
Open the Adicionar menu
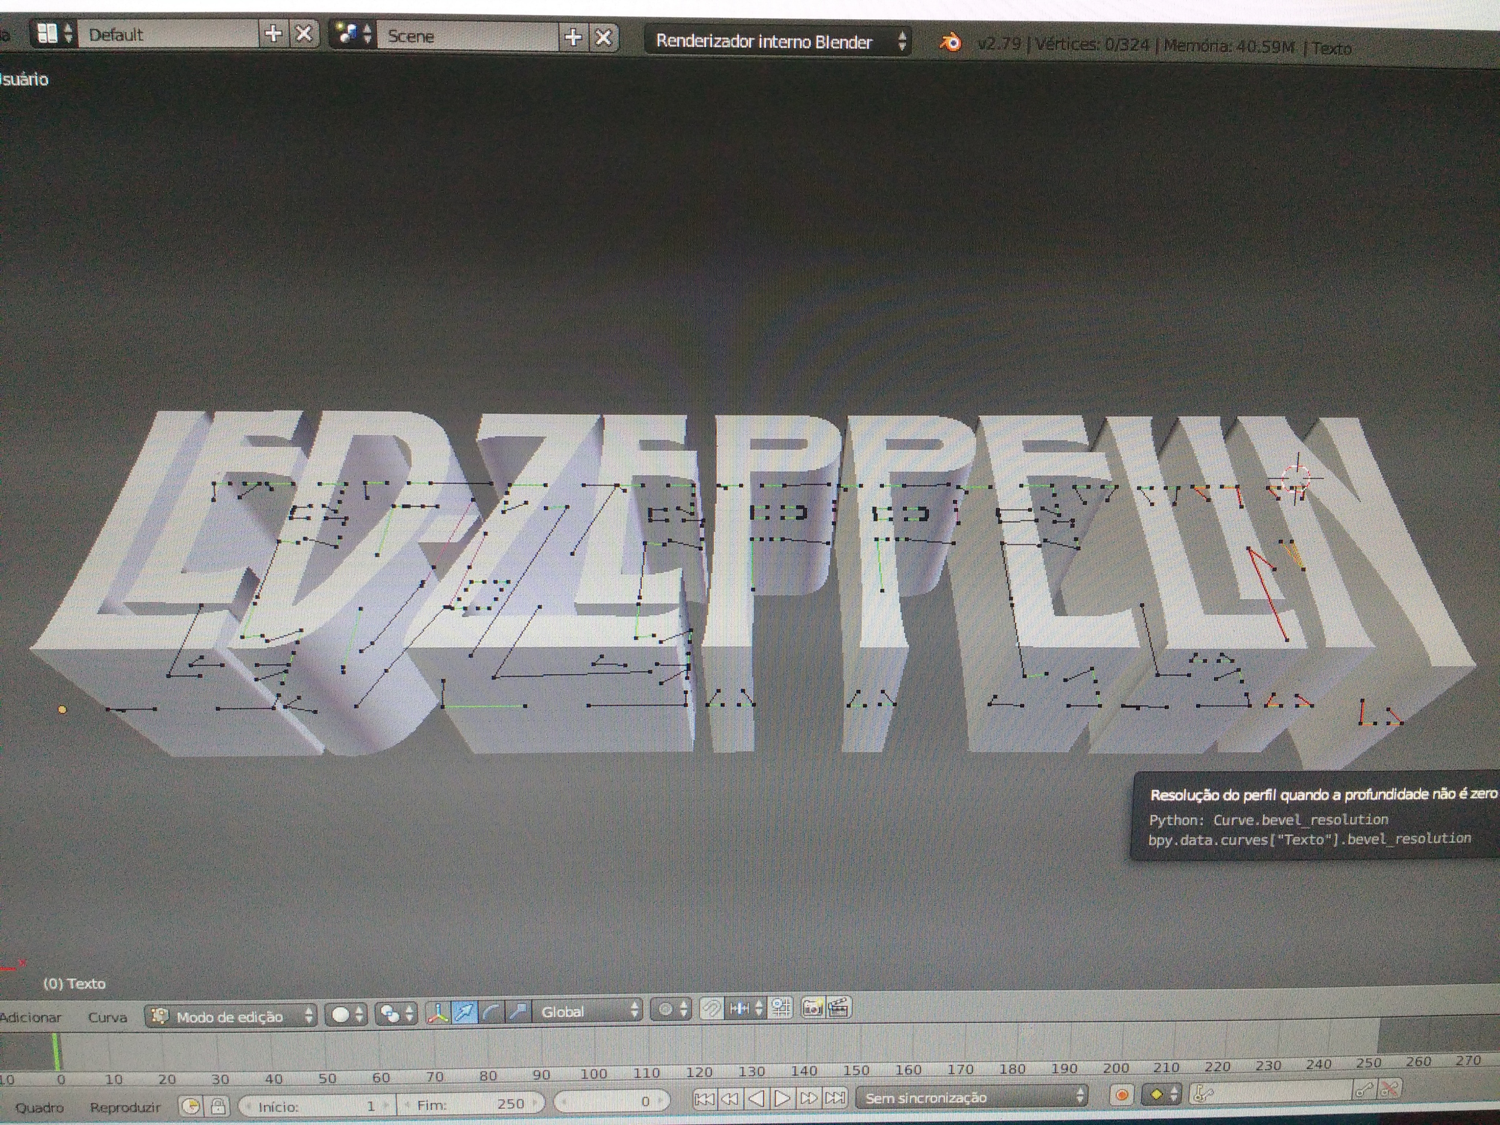pos(30,1017)
